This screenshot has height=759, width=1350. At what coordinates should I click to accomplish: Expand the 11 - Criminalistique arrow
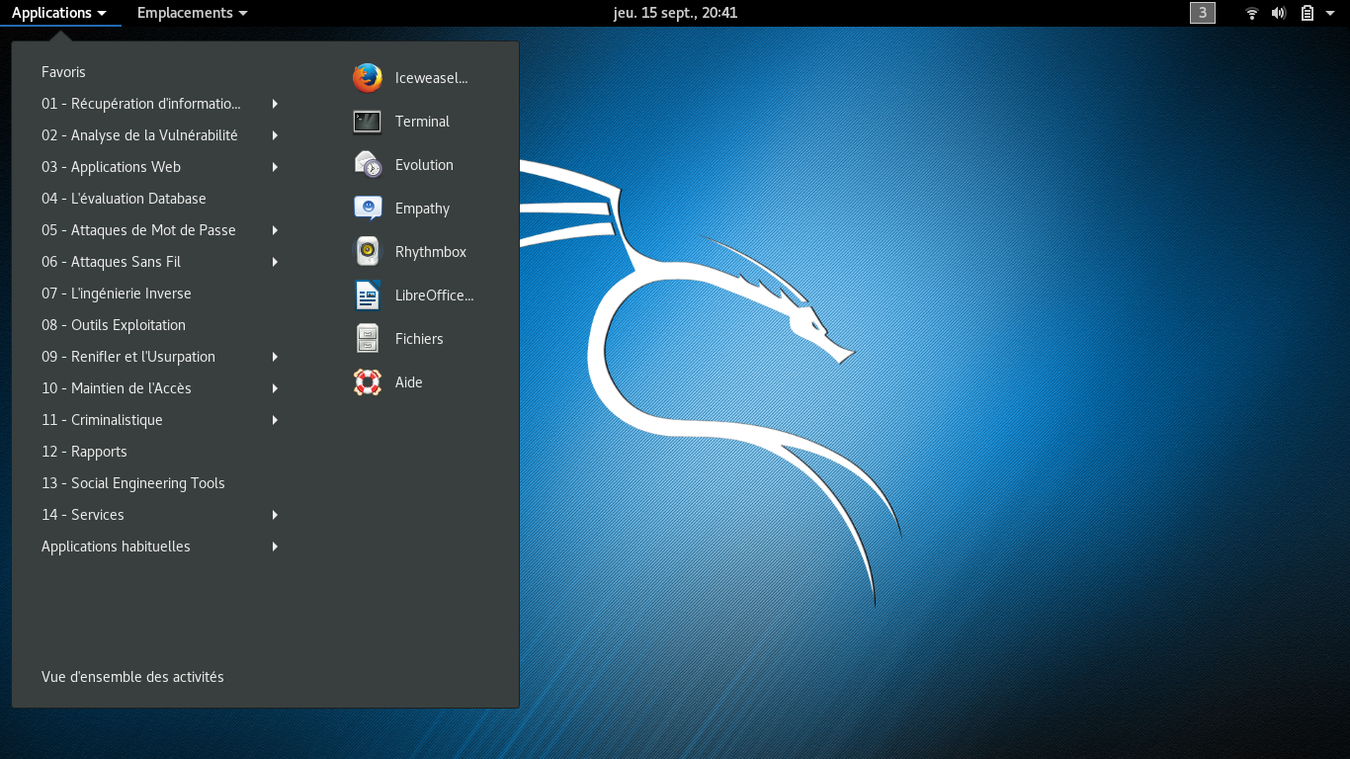[275, 420]
